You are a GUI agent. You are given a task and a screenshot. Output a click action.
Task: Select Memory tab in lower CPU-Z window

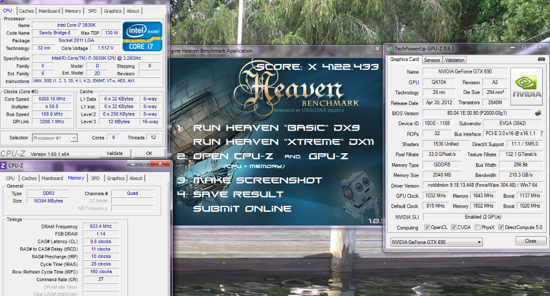click(76, 178)
